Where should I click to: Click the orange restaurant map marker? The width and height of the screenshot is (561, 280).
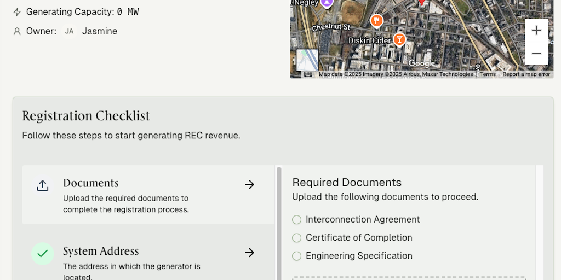(x=376, y=21)
